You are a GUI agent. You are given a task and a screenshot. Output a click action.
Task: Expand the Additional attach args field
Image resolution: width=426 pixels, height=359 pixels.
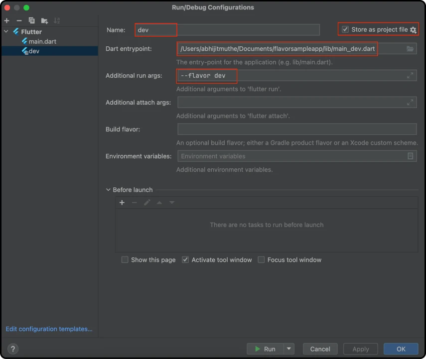[x=410, y=103]
